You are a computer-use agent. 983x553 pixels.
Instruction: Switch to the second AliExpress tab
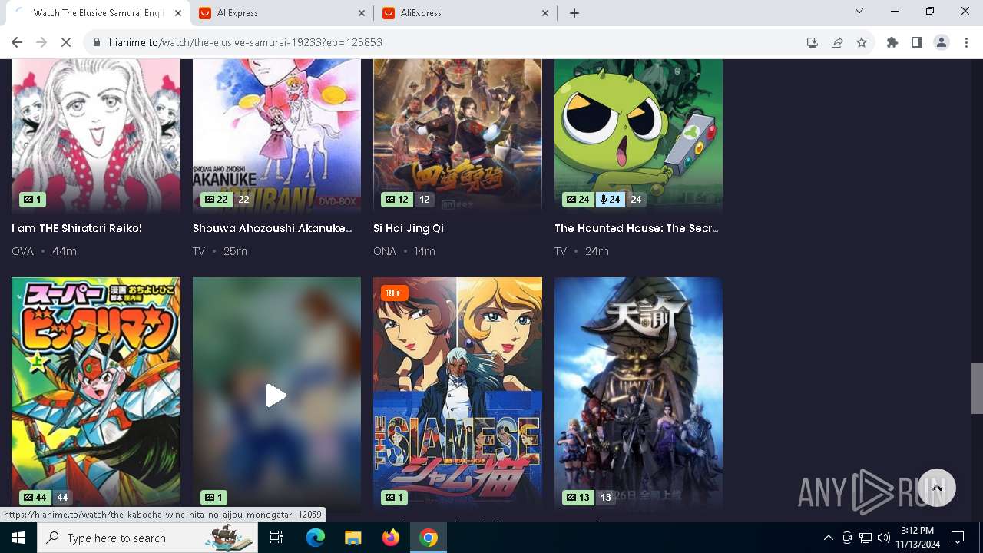tap(465, 13)
